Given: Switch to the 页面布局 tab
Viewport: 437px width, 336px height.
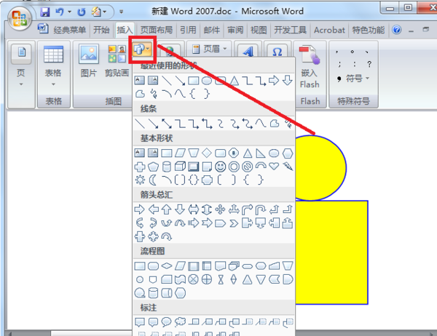Looking at the screenshot, I should (157, 30).
